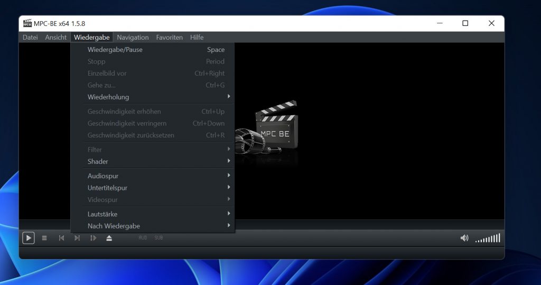Select Einzelbild vor entry
Viewport: 541px width, 285px height.
[x=153, y=73]
